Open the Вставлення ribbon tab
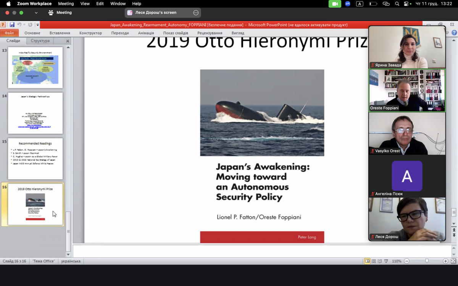The width and height of the screenshot is (458, 286). coord(60,33)
